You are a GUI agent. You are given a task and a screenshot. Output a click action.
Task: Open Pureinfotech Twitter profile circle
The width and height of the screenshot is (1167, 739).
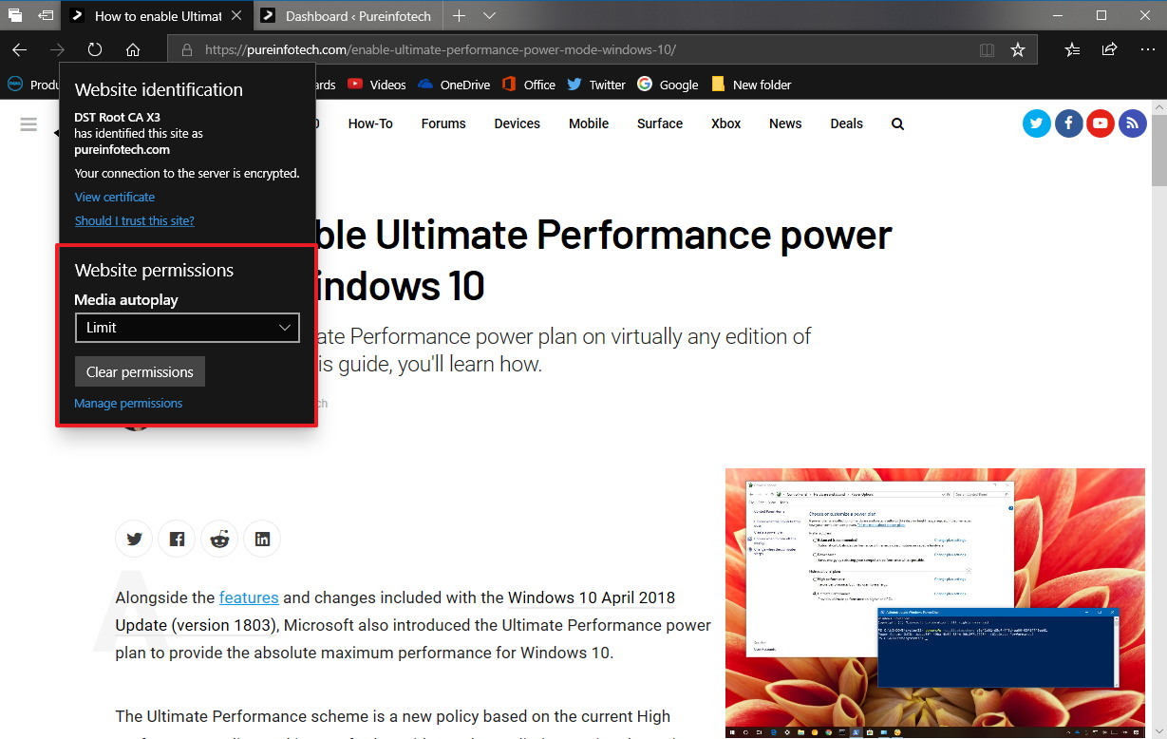(x=1037, y=123)
